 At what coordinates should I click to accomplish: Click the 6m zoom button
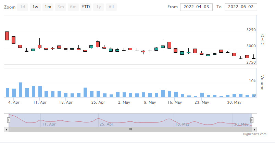coord(73,7)
